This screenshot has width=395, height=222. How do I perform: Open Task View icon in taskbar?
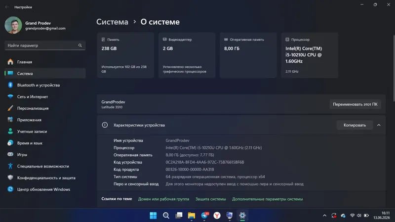(x=179, y=216)
